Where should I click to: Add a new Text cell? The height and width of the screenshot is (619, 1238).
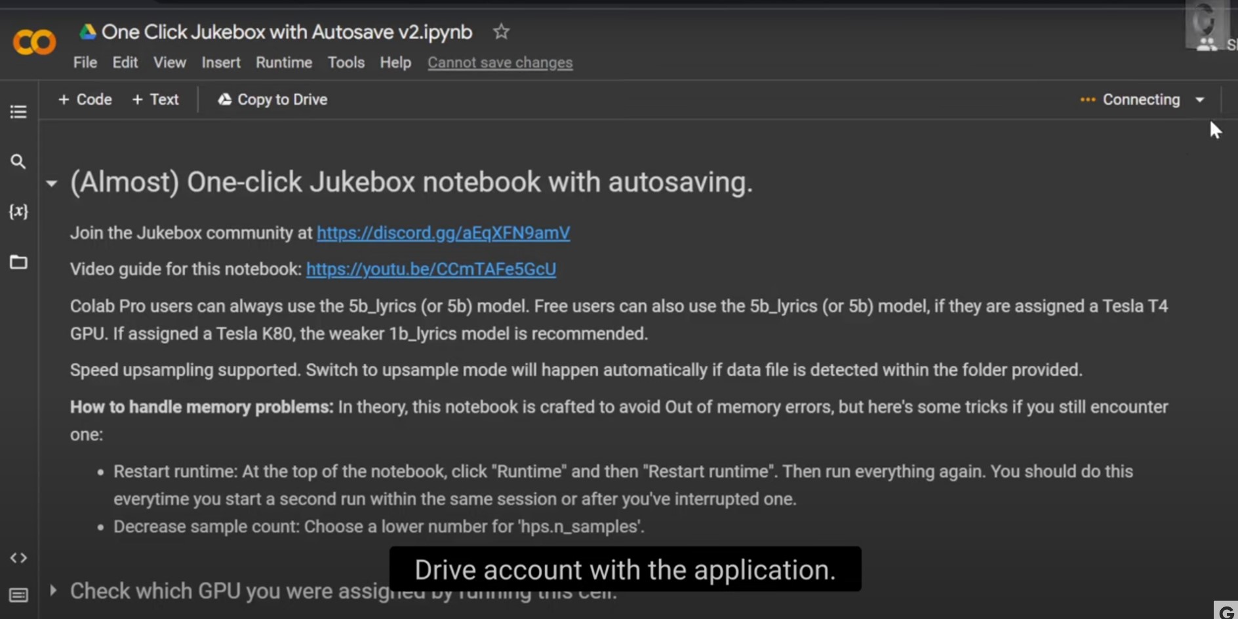click(155, 100)
